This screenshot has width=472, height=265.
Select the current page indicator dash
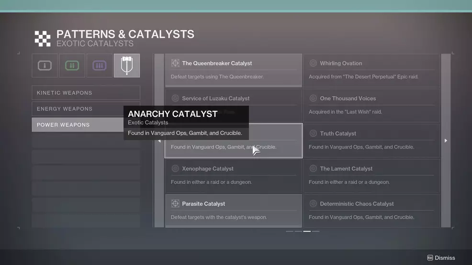(307, 232)
